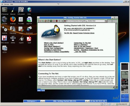The image size is (130, 106).
Task: Click the Home icon in Dillo toolbar
Action: pyautogui.click(x=45, y=21)
